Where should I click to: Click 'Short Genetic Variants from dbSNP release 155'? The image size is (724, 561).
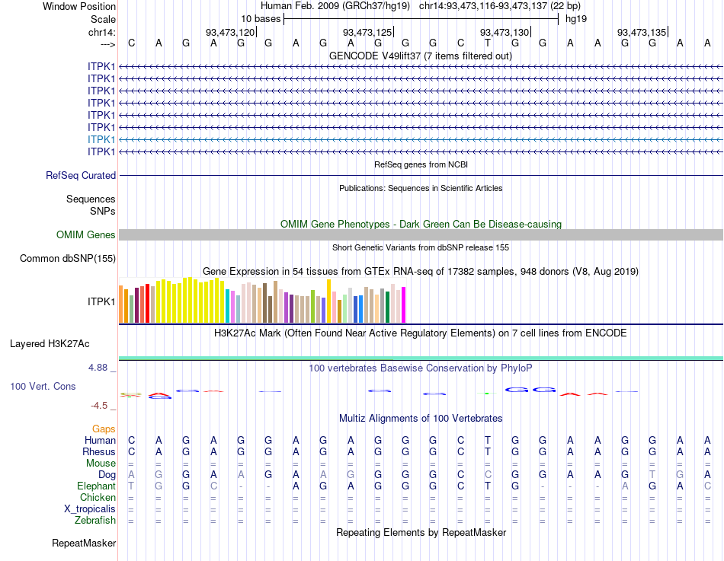pyautogui.click(x=421, y=247)
